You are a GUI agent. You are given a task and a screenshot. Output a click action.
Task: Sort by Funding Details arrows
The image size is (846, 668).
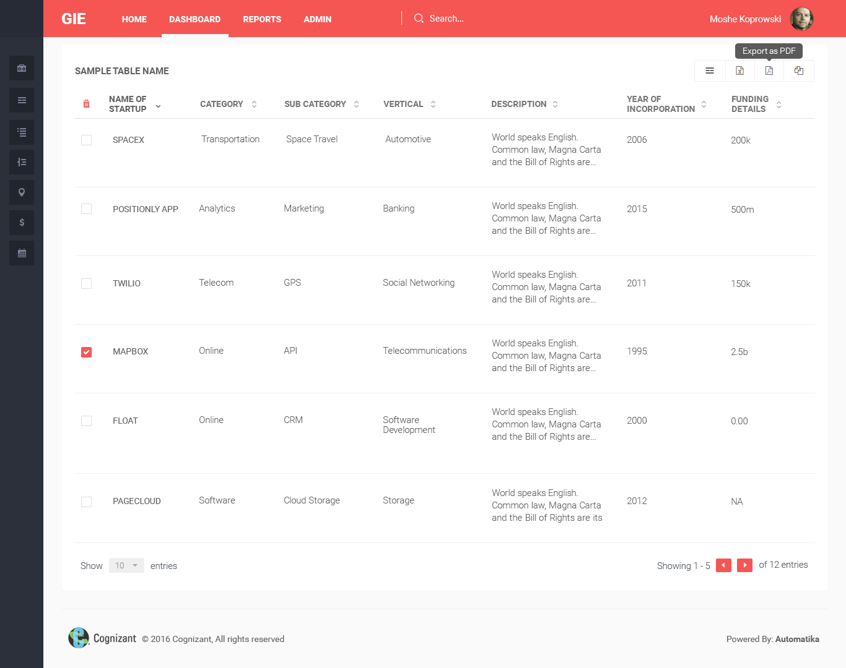point(778,105)
